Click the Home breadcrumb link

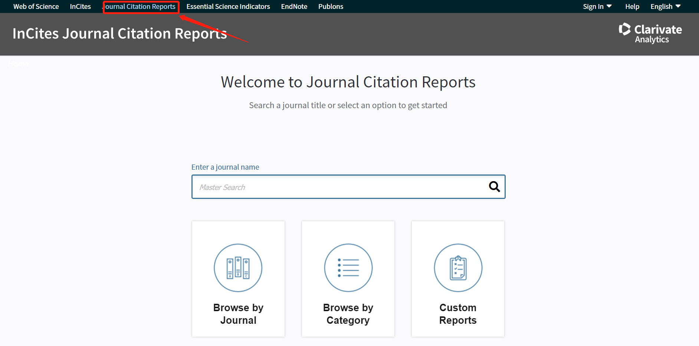point(18,64)
